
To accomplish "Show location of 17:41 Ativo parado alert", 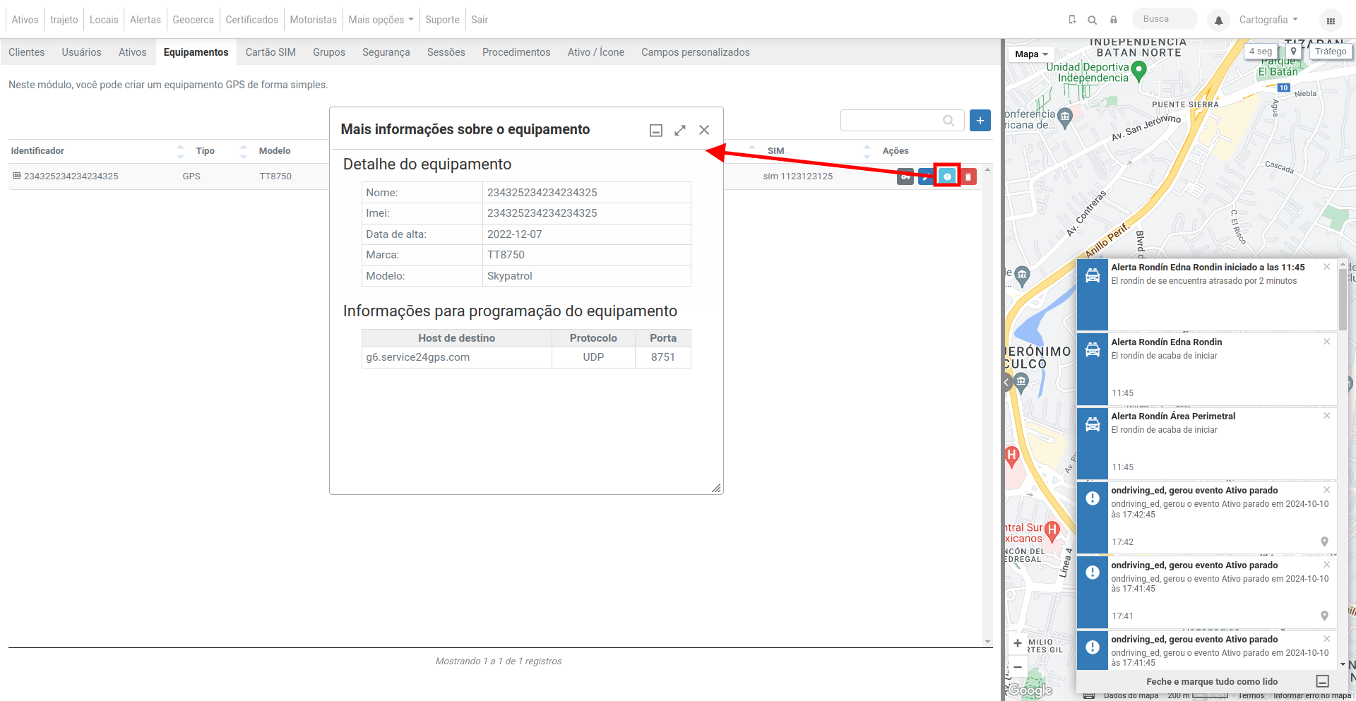I will pos(1324,616).
